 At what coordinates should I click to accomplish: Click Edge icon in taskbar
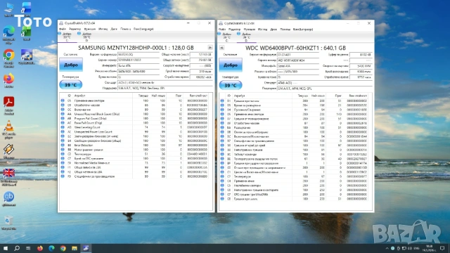click(51, 248)
